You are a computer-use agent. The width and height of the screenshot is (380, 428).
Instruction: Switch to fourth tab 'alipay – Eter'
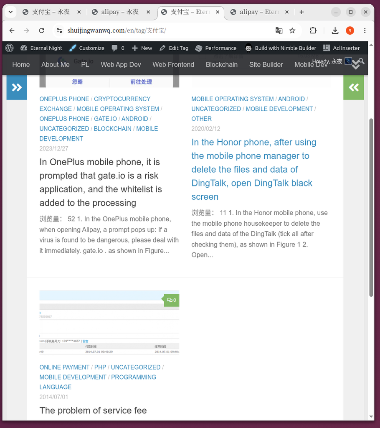click(259, 12)
